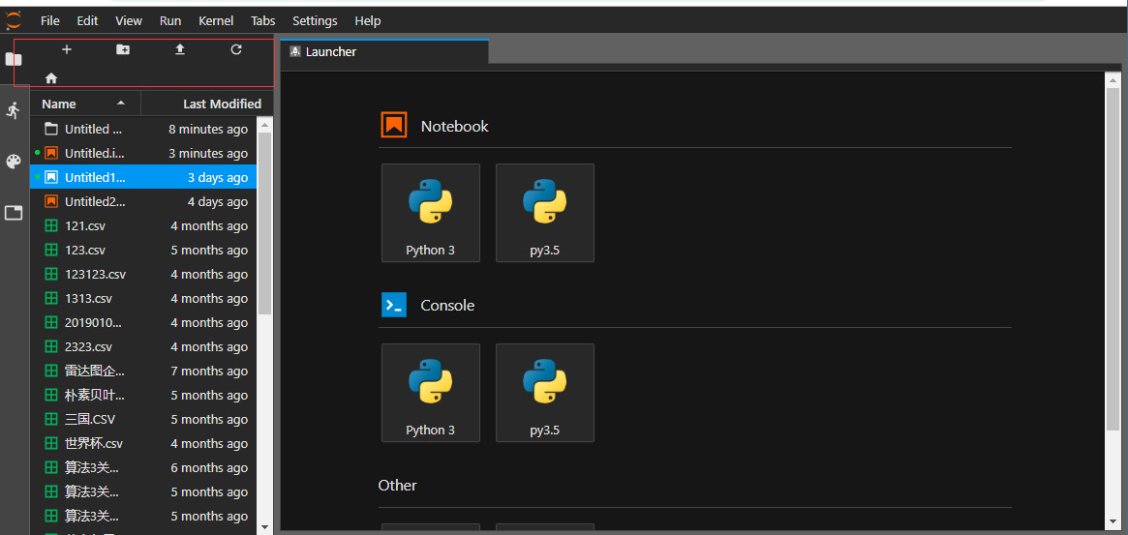Click '3 minutes ago' modified time
This screenshot has width=1128, height=535.
click(208, 153)
